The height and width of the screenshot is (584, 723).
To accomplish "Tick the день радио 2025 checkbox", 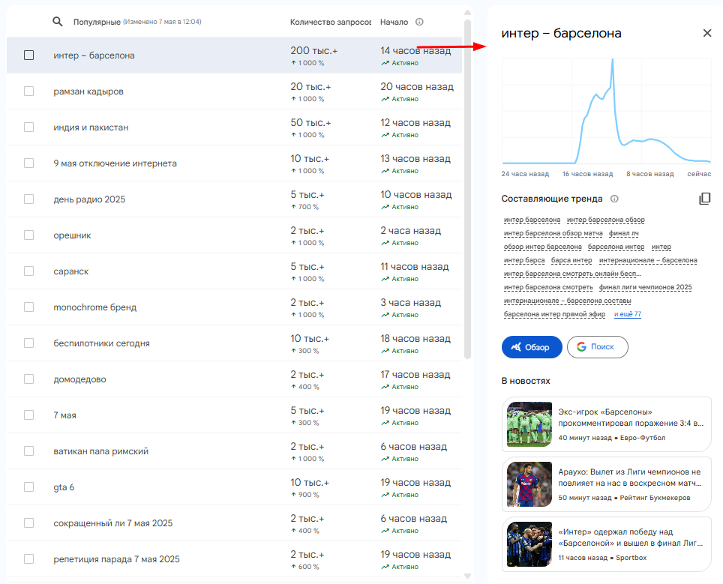I will click(x=28, y=199).
